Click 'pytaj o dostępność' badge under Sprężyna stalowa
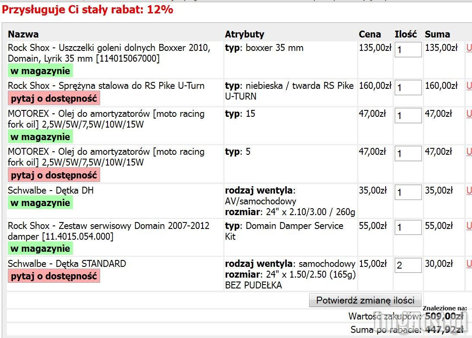The height and width of the screenshot is (338, 472). (54, 99)
